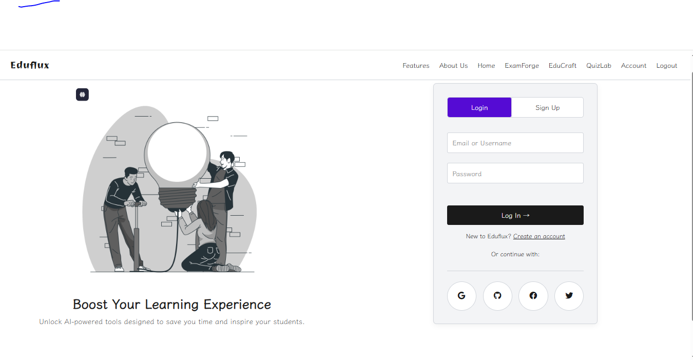693x360 pixels.
Task: Open the Create an account link
Action: (539, 236)
